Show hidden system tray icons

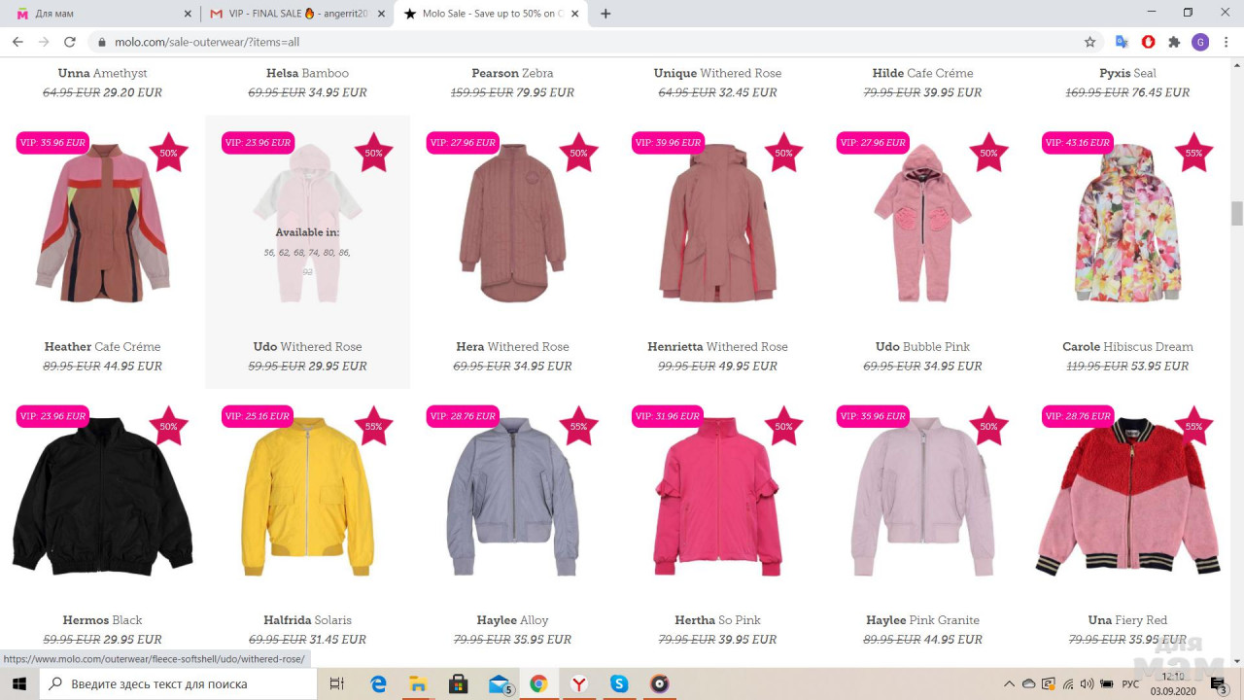(1009, 683)
